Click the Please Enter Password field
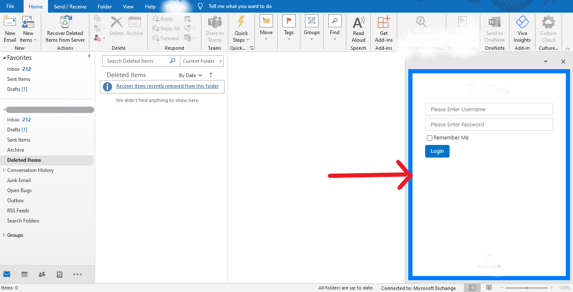 (489, 124)
